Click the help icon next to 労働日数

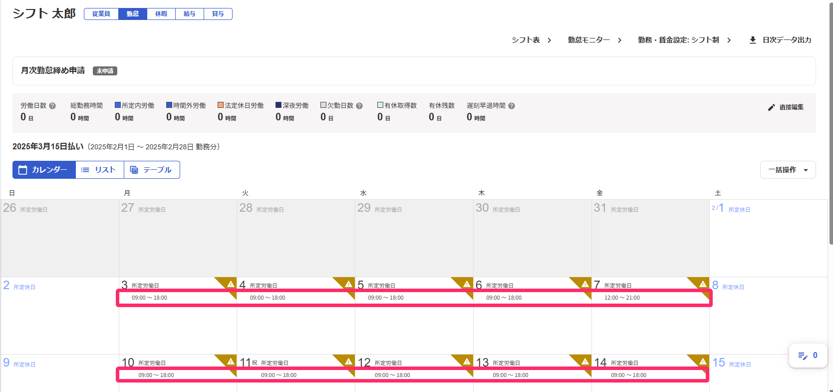52,106
